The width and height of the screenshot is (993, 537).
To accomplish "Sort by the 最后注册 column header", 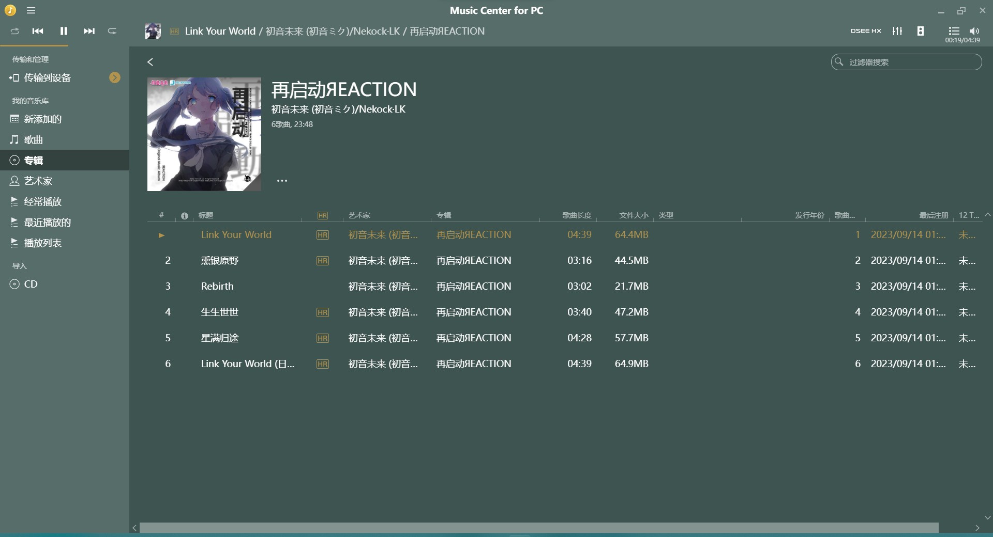I will click(934, 215).
